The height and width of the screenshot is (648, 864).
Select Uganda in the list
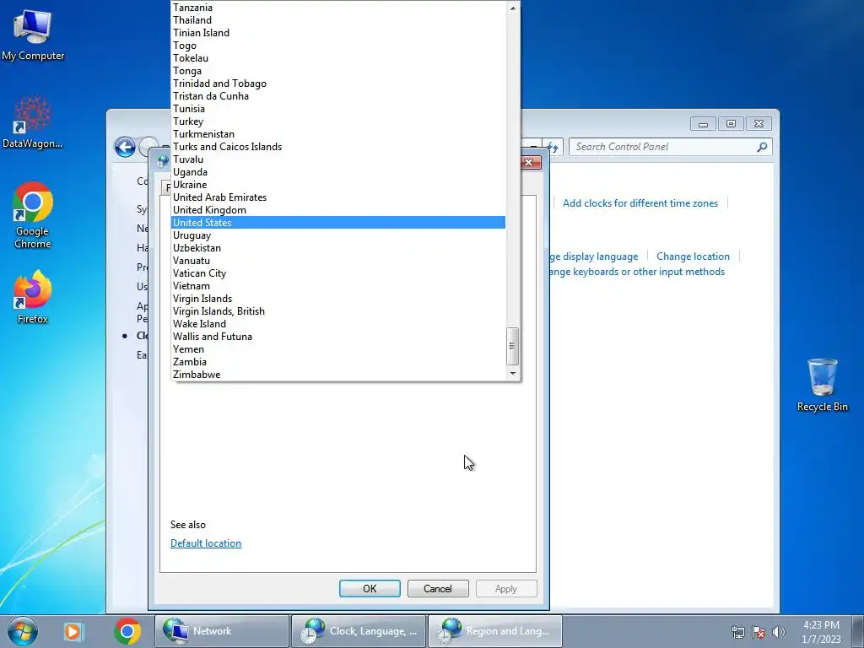point(338,172)
